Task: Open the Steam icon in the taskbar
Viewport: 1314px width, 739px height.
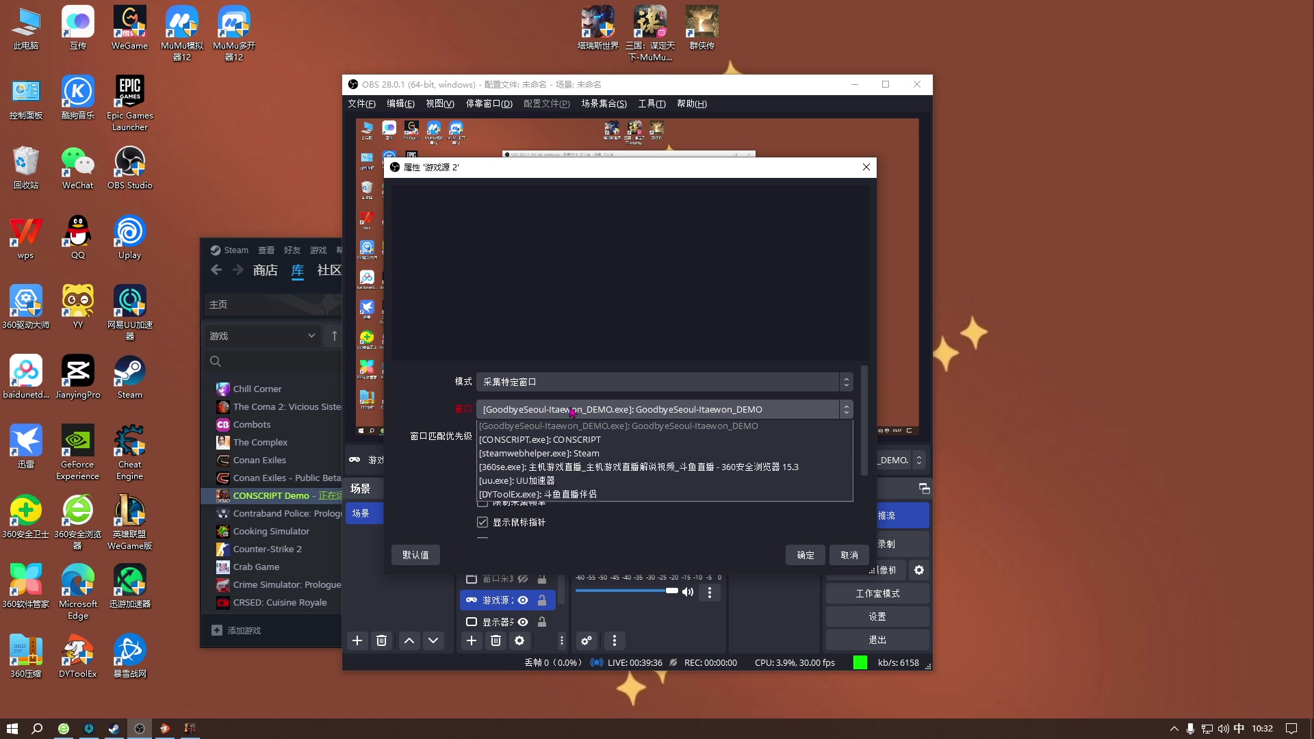Action: tap(114, 729)
